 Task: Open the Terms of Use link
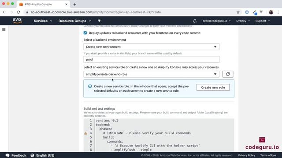[x=268, y=155]
